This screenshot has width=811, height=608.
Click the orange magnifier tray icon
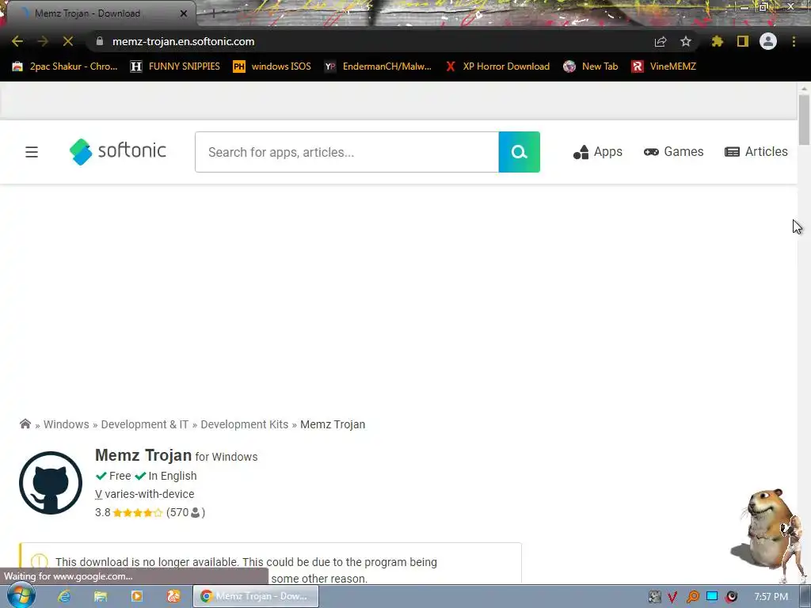(x=692, y=597)
